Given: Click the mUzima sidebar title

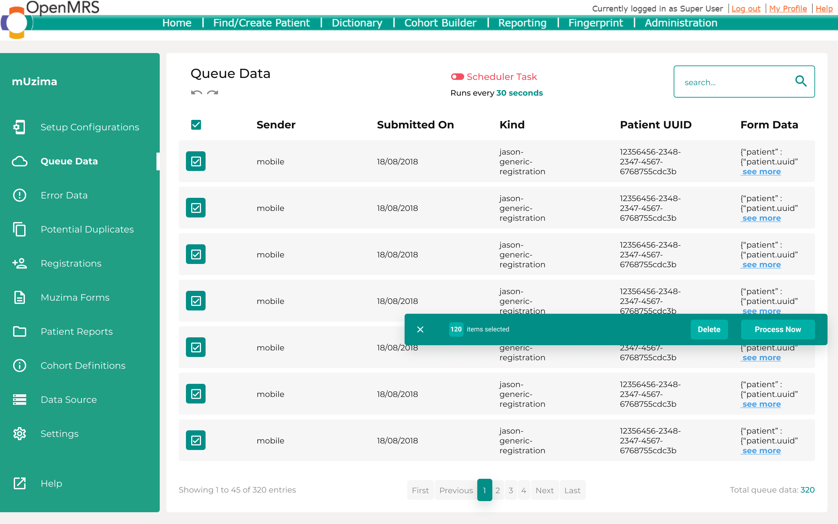Looking at the screenshot, I should tap(34, 82).
